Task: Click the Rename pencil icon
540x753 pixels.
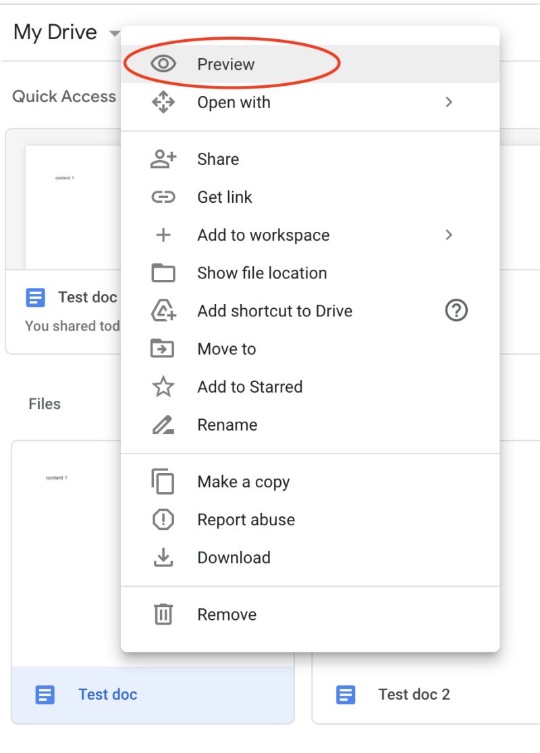Action: click(162, 424)
